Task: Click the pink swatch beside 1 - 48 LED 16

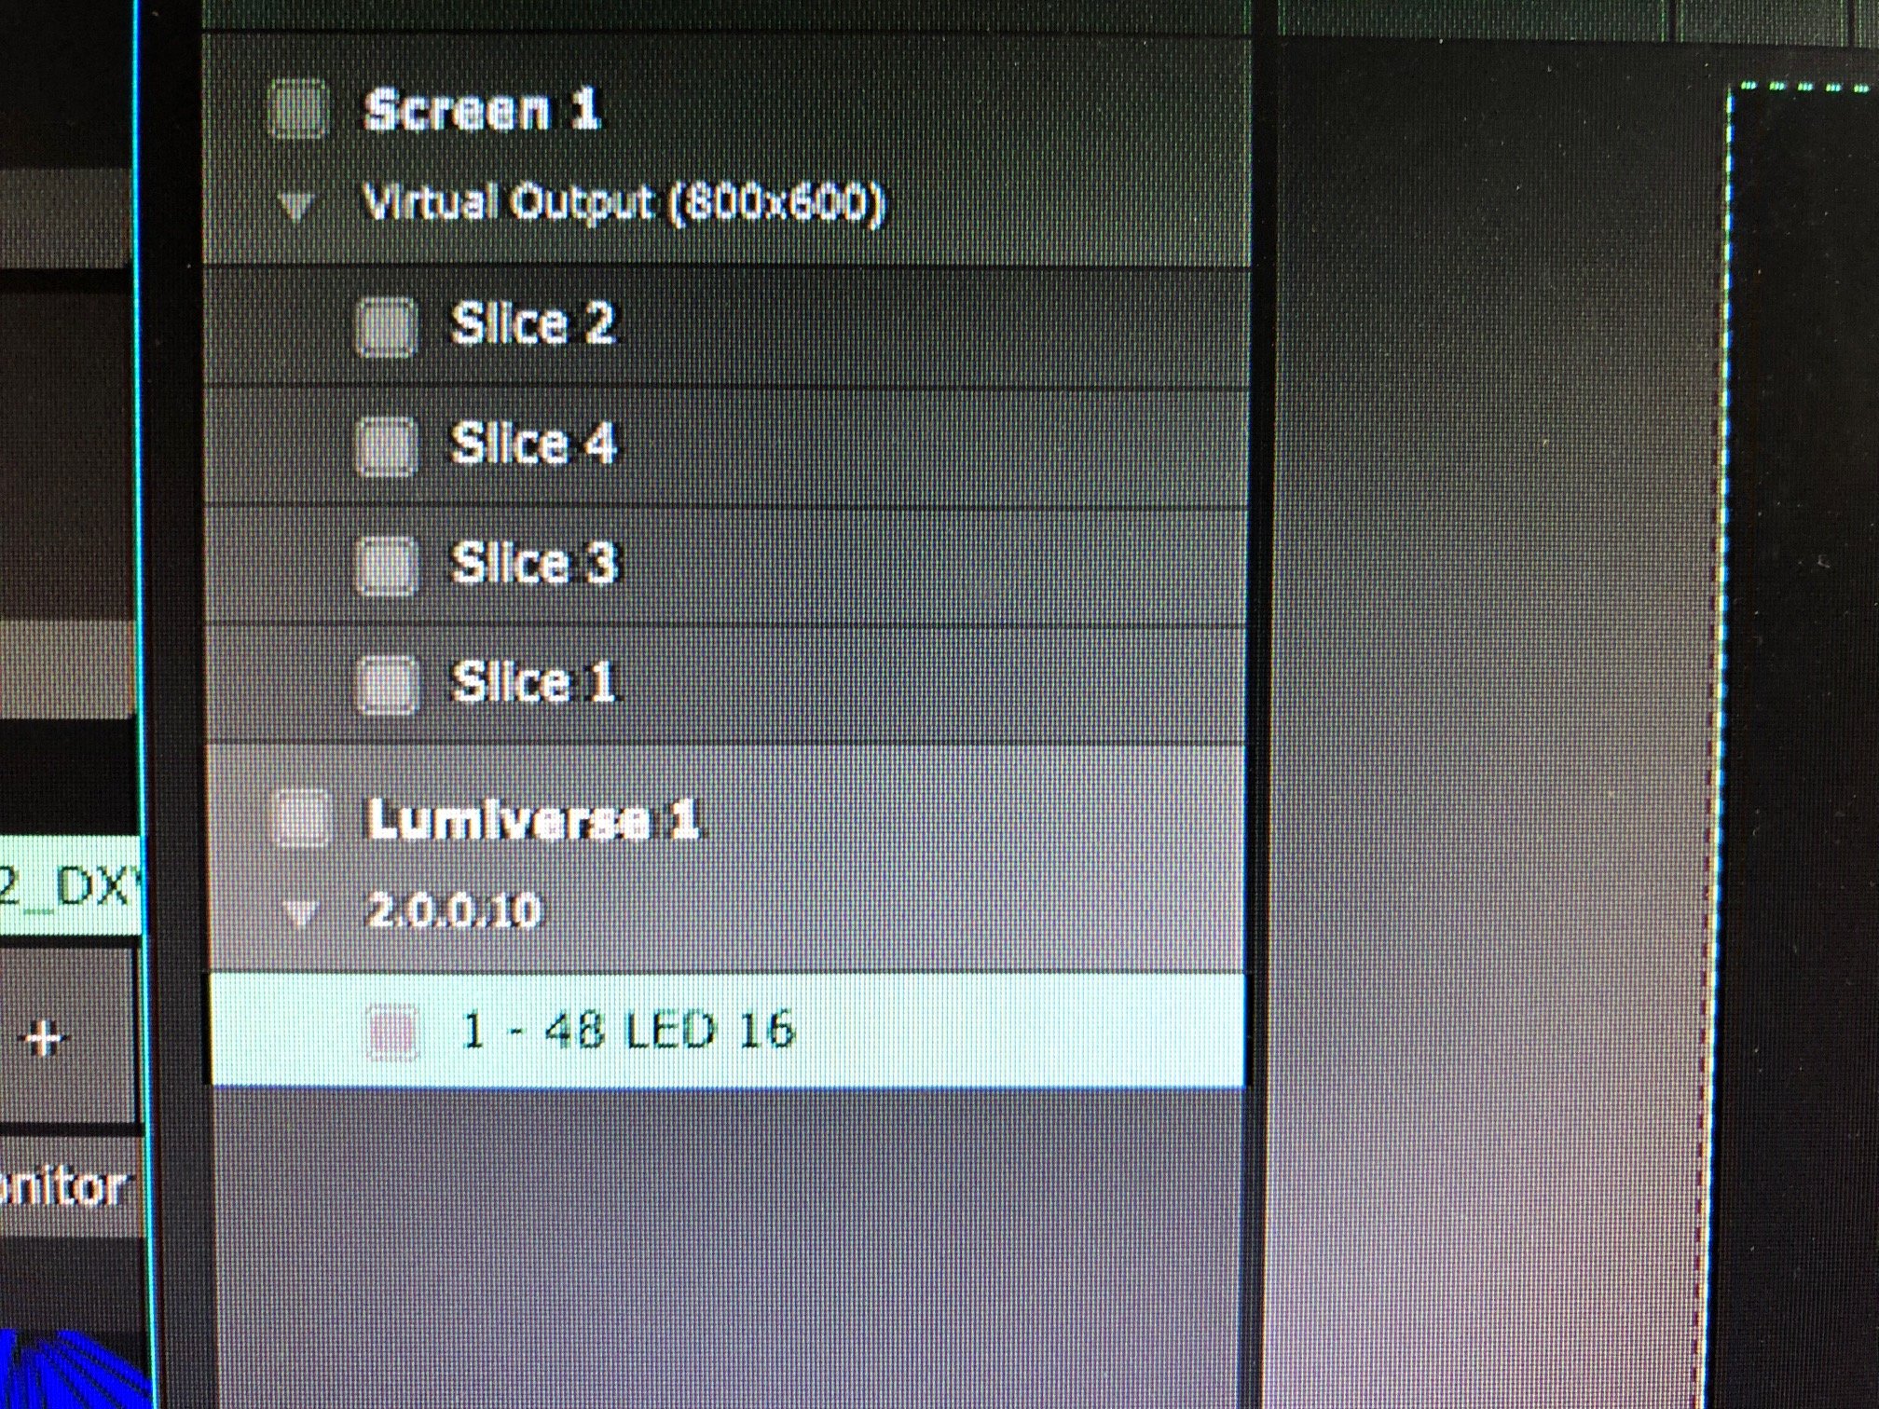Action: (x=392, y=1033)
